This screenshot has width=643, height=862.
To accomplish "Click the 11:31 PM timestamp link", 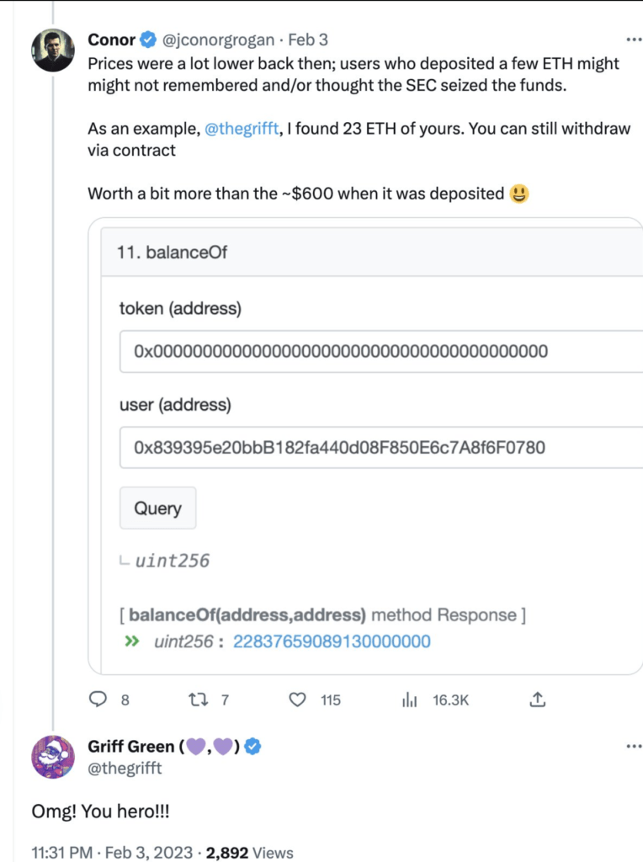I will [60, 852].
